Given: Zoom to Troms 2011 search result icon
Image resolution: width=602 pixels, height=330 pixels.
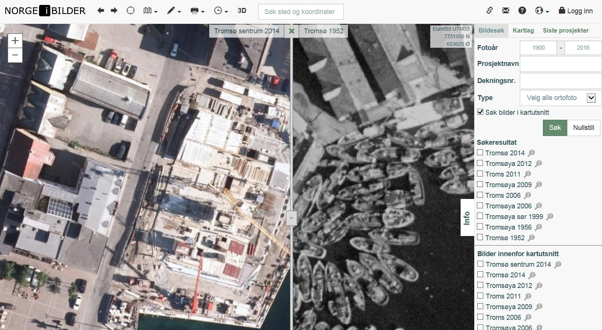Looking at the screenshot, I should (x=527, y=174).
